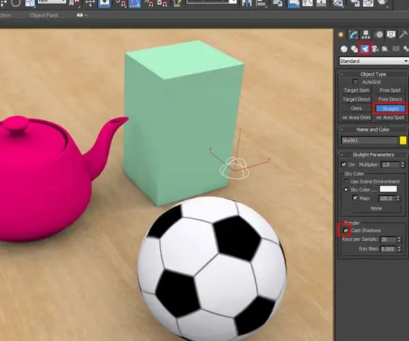Click the Edit Named Selection Sets icon
The image size is (409, 341).
point(177,3)
